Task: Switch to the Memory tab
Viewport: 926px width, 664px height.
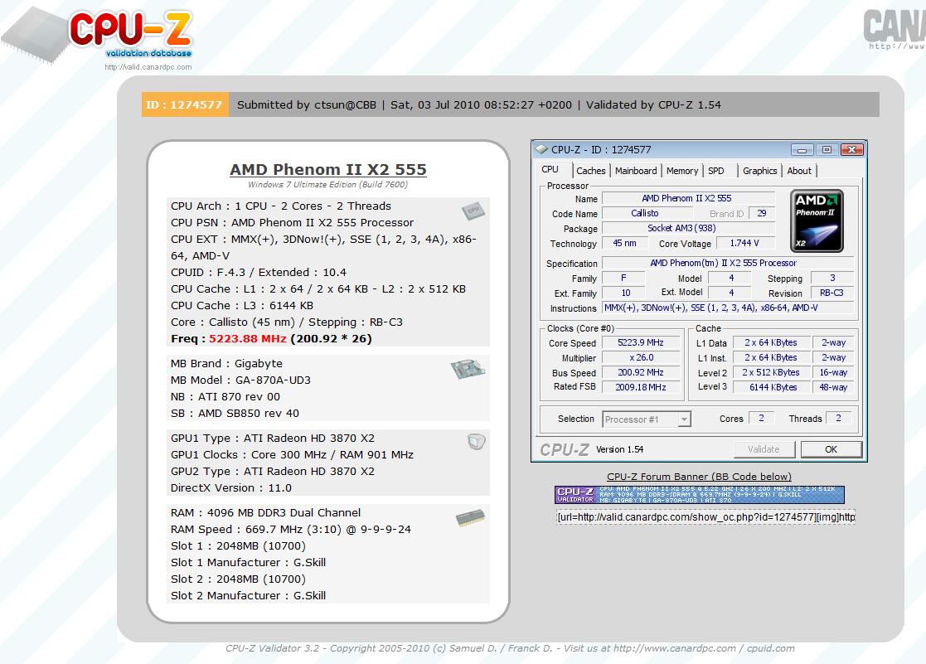Action: click(x=682, y=171)
